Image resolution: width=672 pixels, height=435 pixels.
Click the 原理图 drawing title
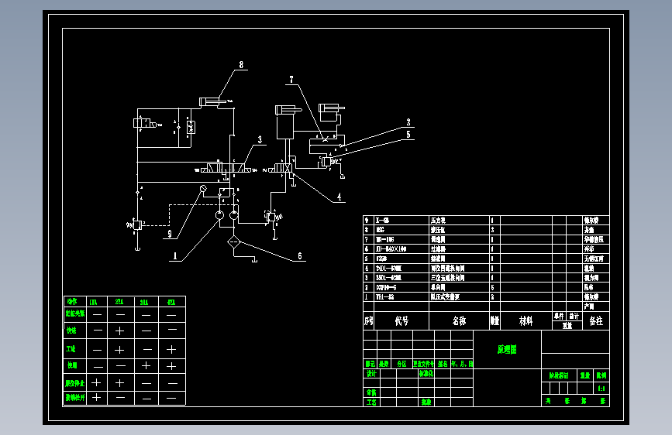507,349
